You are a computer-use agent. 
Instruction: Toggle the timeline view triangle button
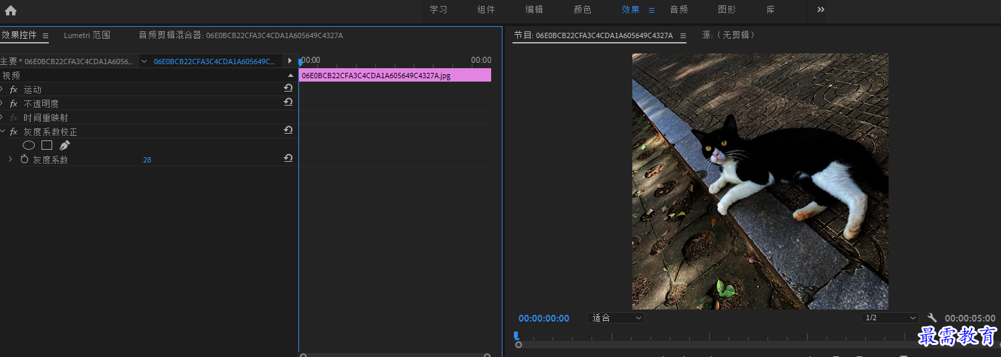tap(290, 61)
